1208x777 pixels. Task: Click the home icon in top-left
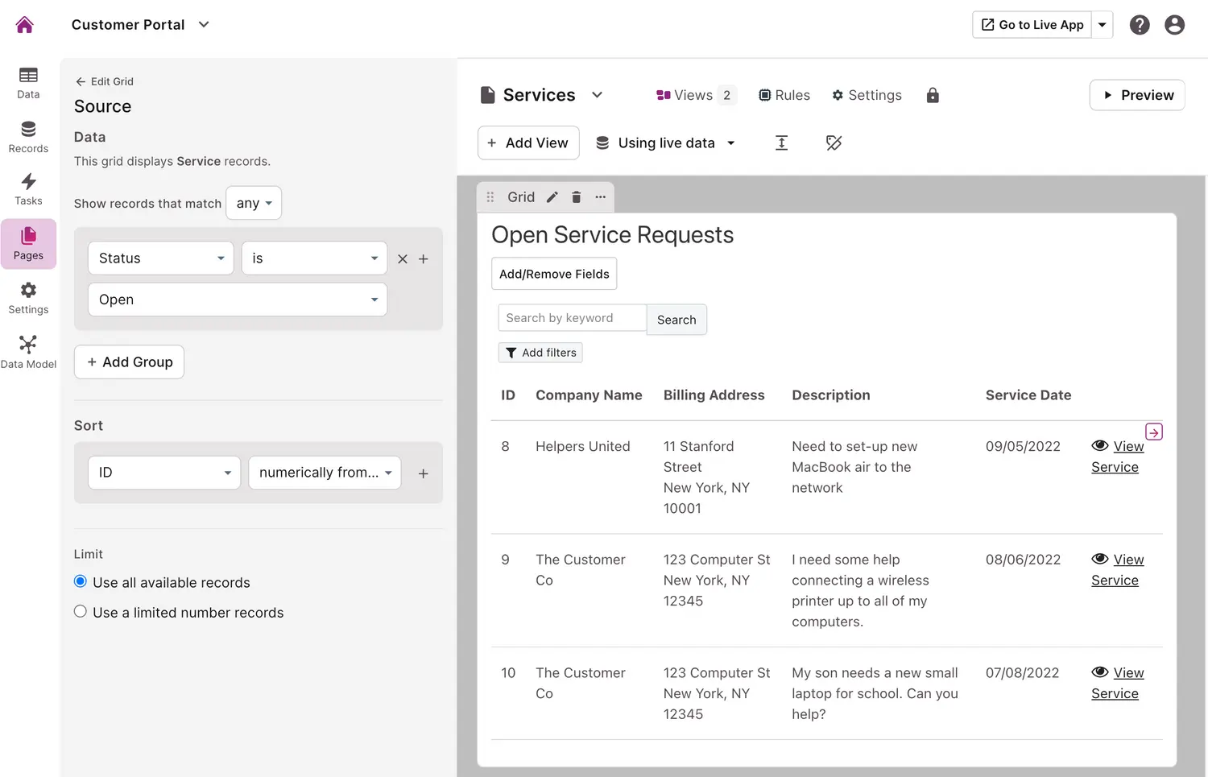[25, 25]
